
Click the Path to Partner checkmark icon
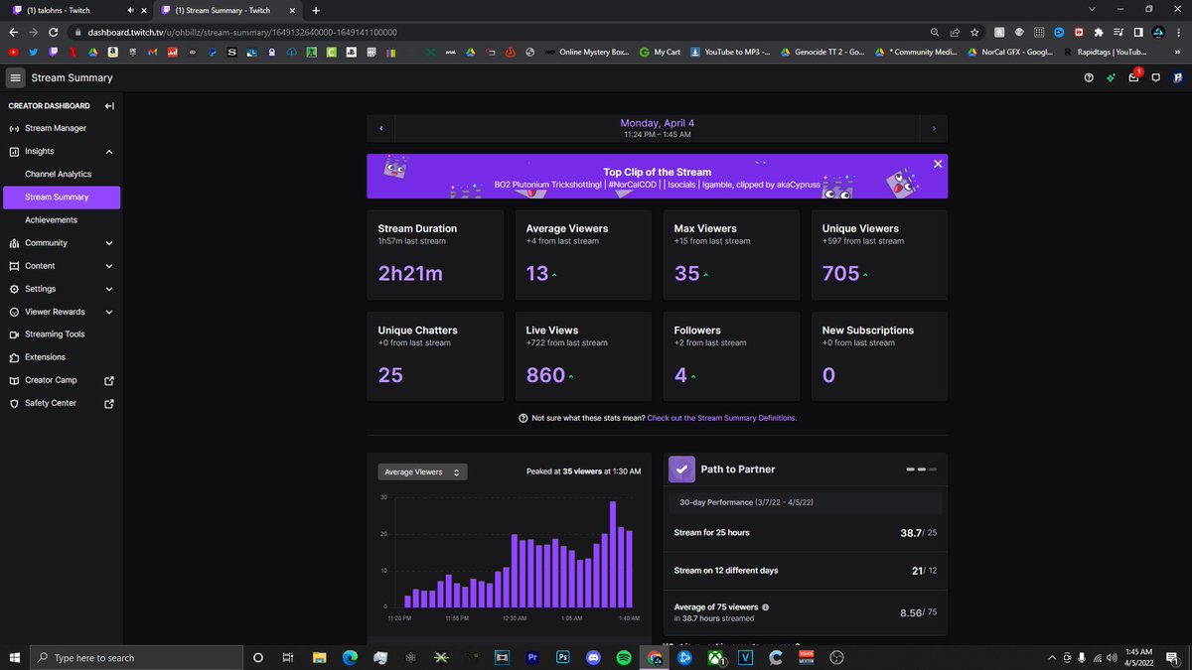click(681, 469)
